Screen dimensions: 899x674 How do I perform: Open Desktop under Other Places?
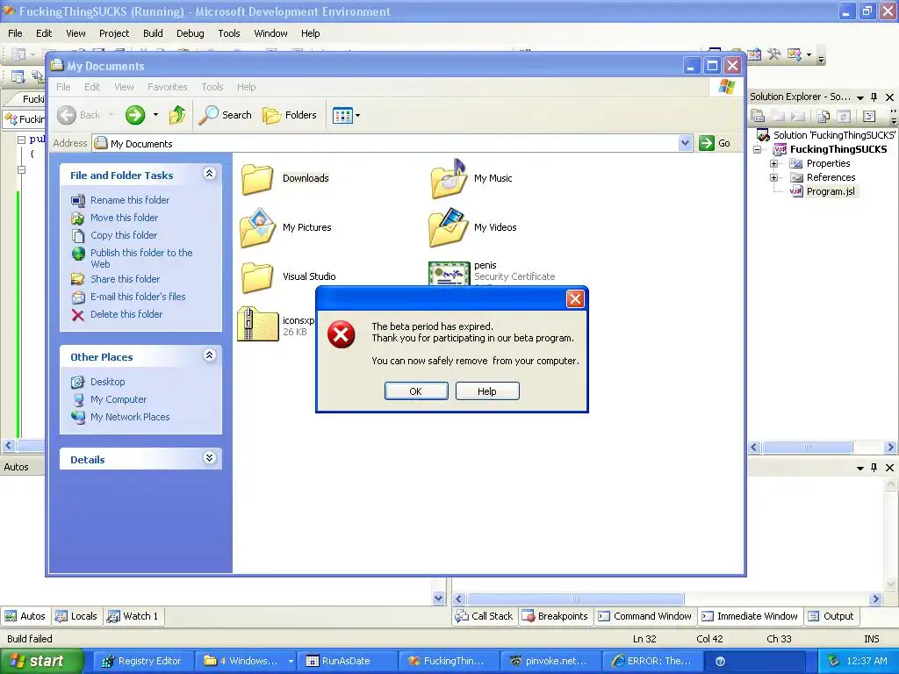(107, 382)
